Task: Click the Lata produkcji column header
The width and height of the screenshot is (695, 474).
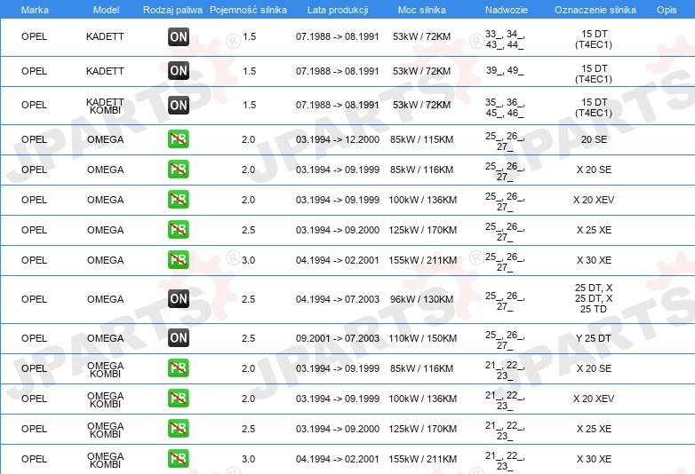Action: pyautogui.click(x=338, y=10)
